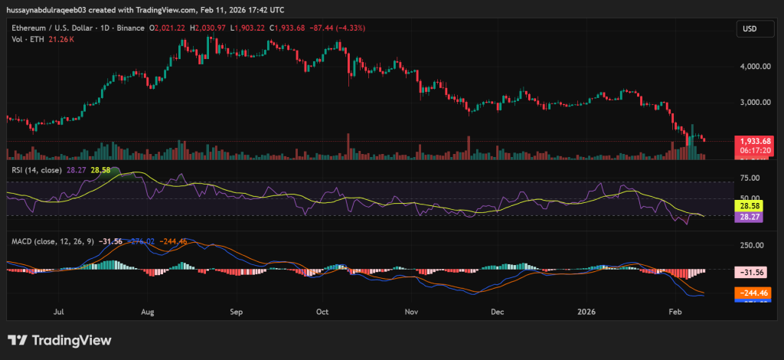Click the TradingView logo at bottom left
784x360 pixels.
60,340
